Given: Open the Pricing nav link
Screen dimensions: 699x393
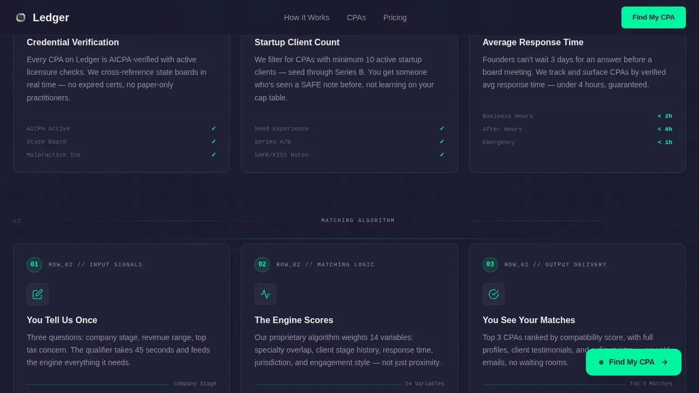Looking at the screenshot, I should (x=395, y=17).
